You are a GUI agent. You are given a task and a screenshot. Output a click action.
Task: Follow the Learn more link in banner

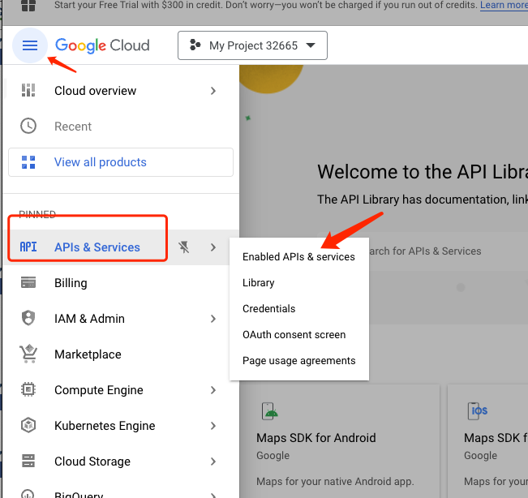504,6
